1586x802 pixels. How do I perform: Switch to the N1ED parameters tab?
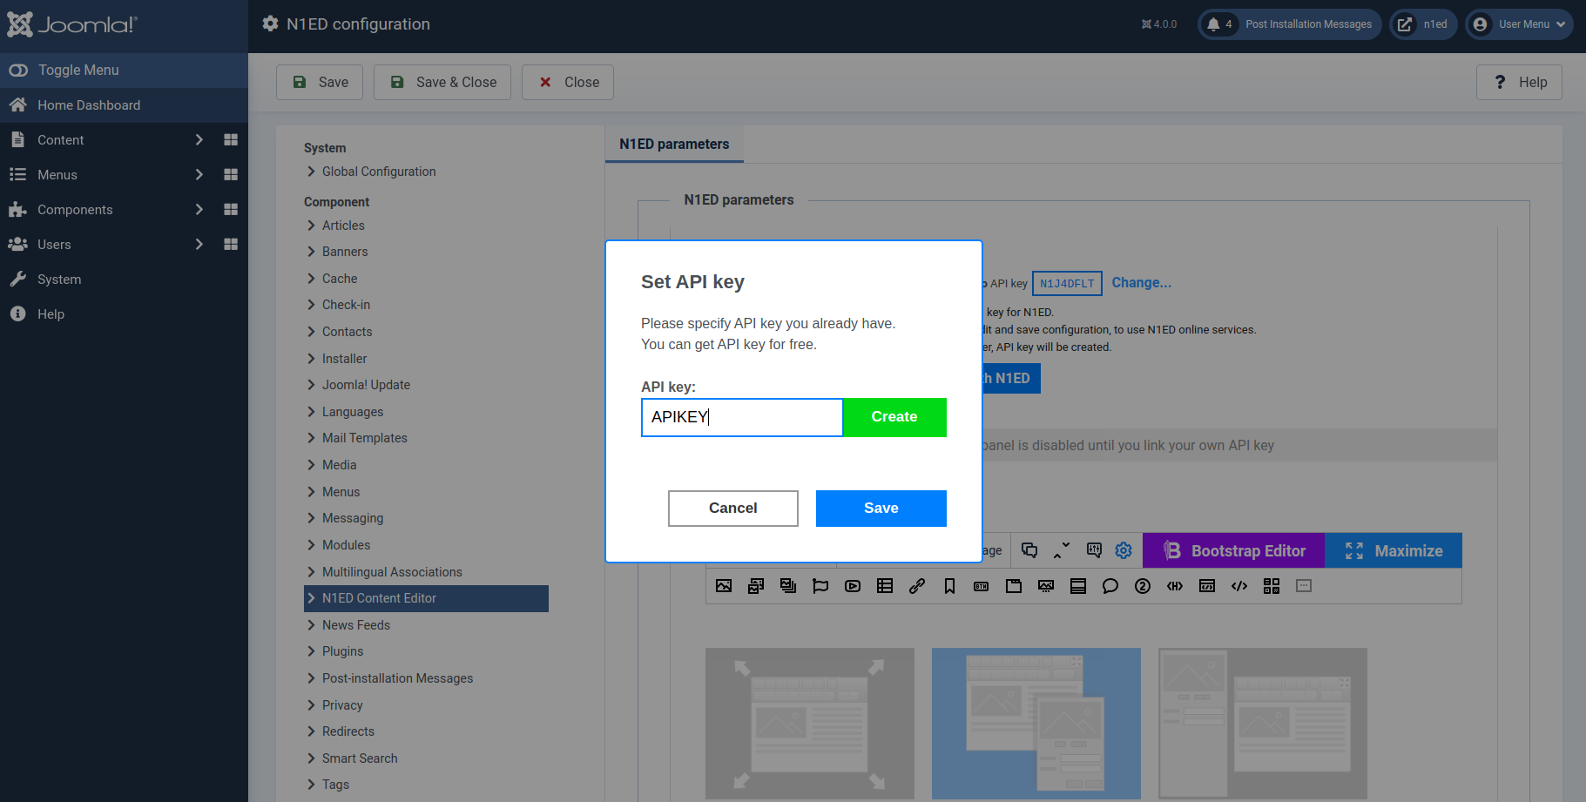[x=674, y=145]
